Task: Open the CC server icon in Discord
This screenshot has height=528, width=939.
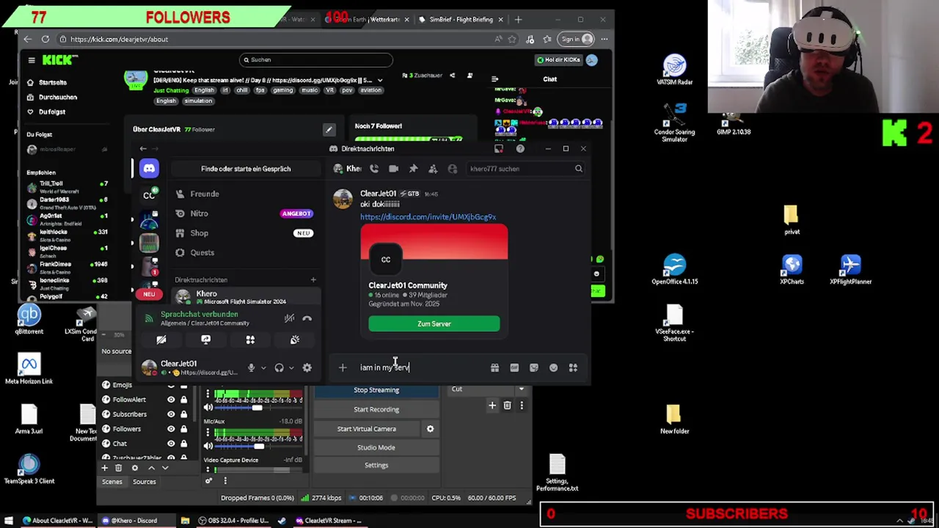Action: (x=149, y=195)
